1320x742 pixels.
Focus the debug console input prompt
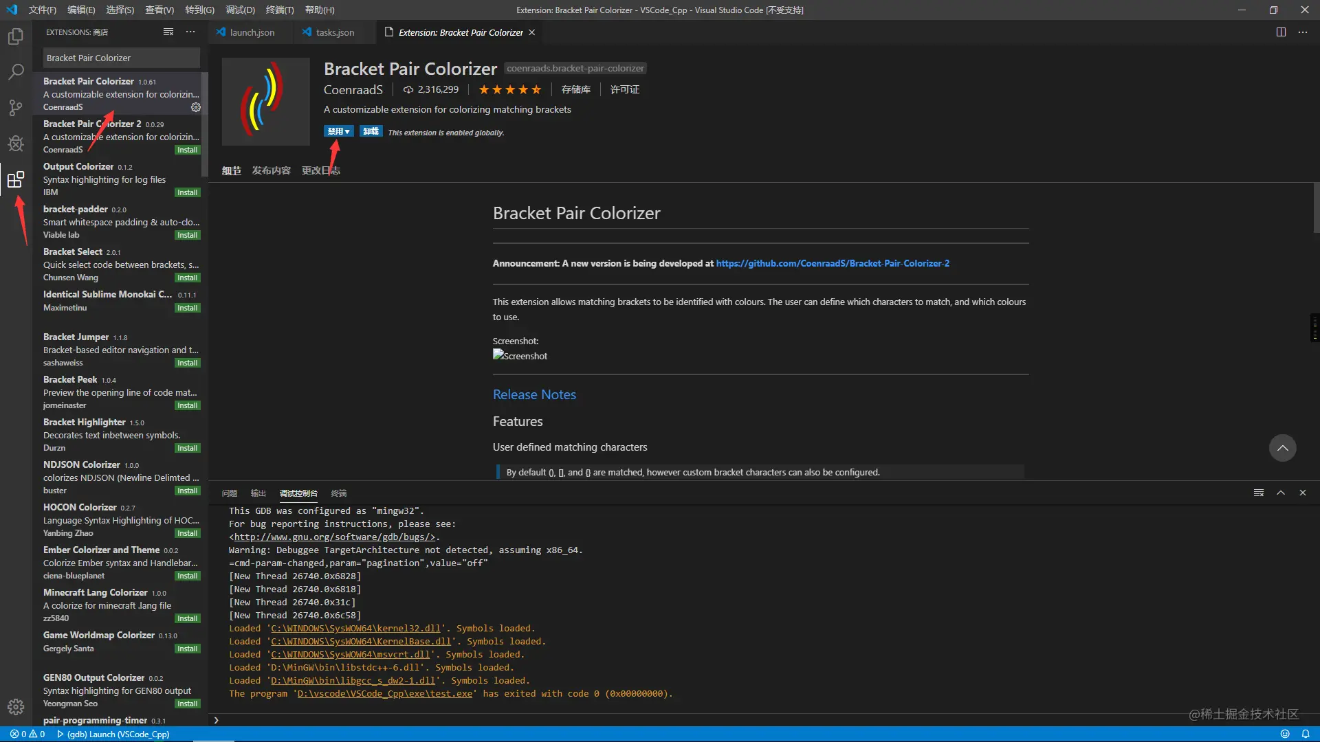763,720
